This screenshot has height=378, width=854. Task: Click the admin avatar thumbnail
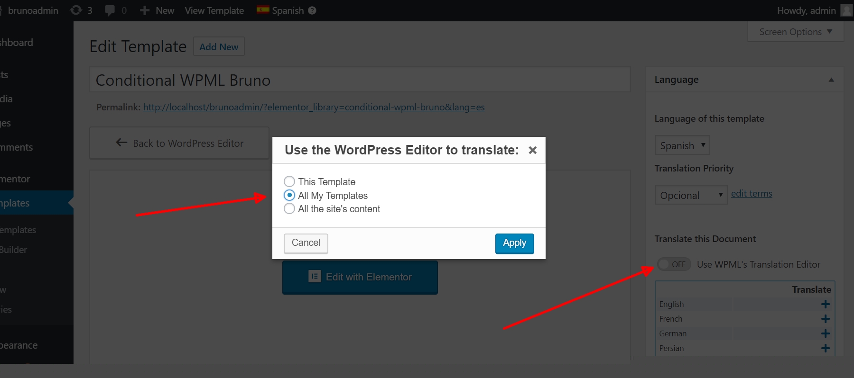click(847, 10)
